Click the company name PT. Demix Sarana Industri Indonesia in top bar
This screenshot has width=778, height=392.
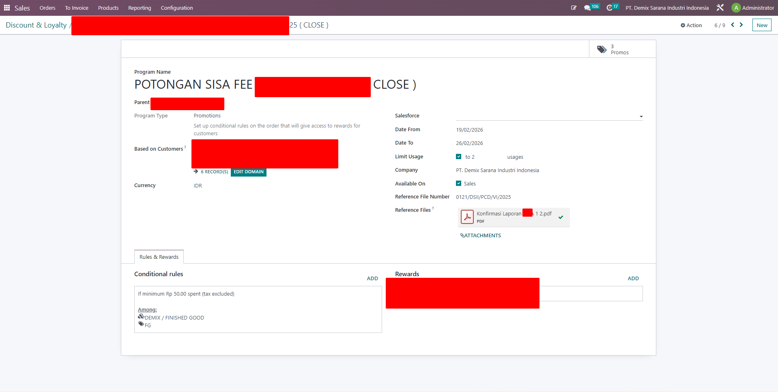667,8
